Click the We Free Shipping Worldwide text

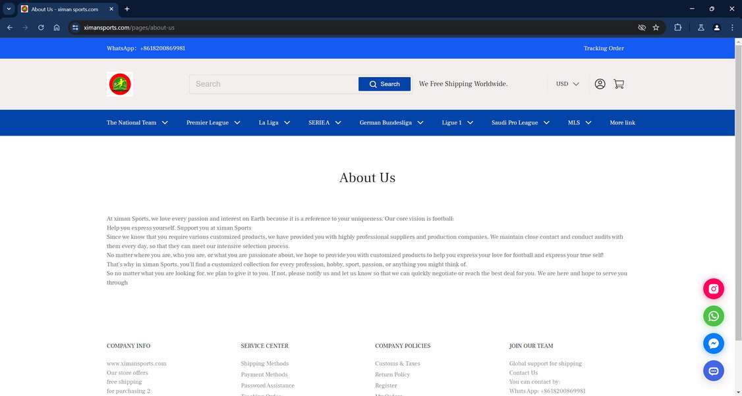click(463, 84)
